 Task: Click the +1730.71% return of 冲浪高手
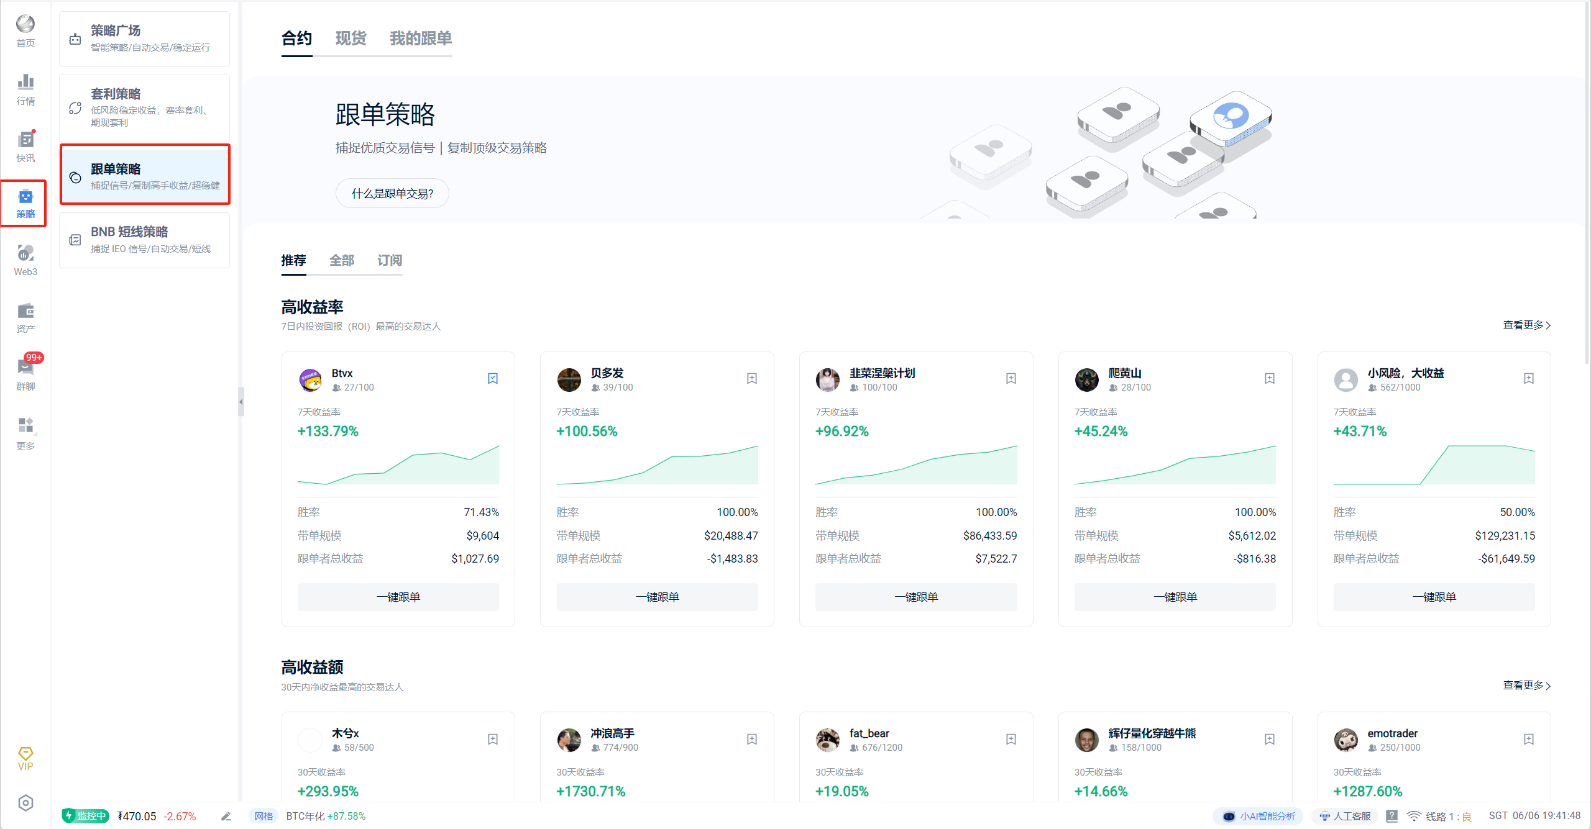pyautogui.click(x=591, y=791)
